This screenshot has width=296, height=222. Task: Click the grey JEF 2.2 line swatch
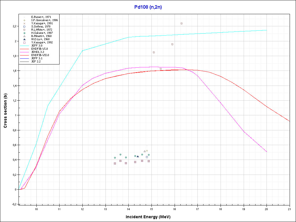pos(25,61)
